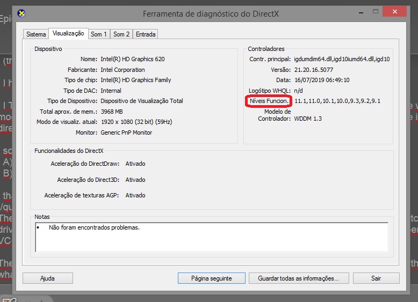Open the Som 2 tab
This screenshot has width=418, height=302.
pyautogui.click(x=121, y=34)
